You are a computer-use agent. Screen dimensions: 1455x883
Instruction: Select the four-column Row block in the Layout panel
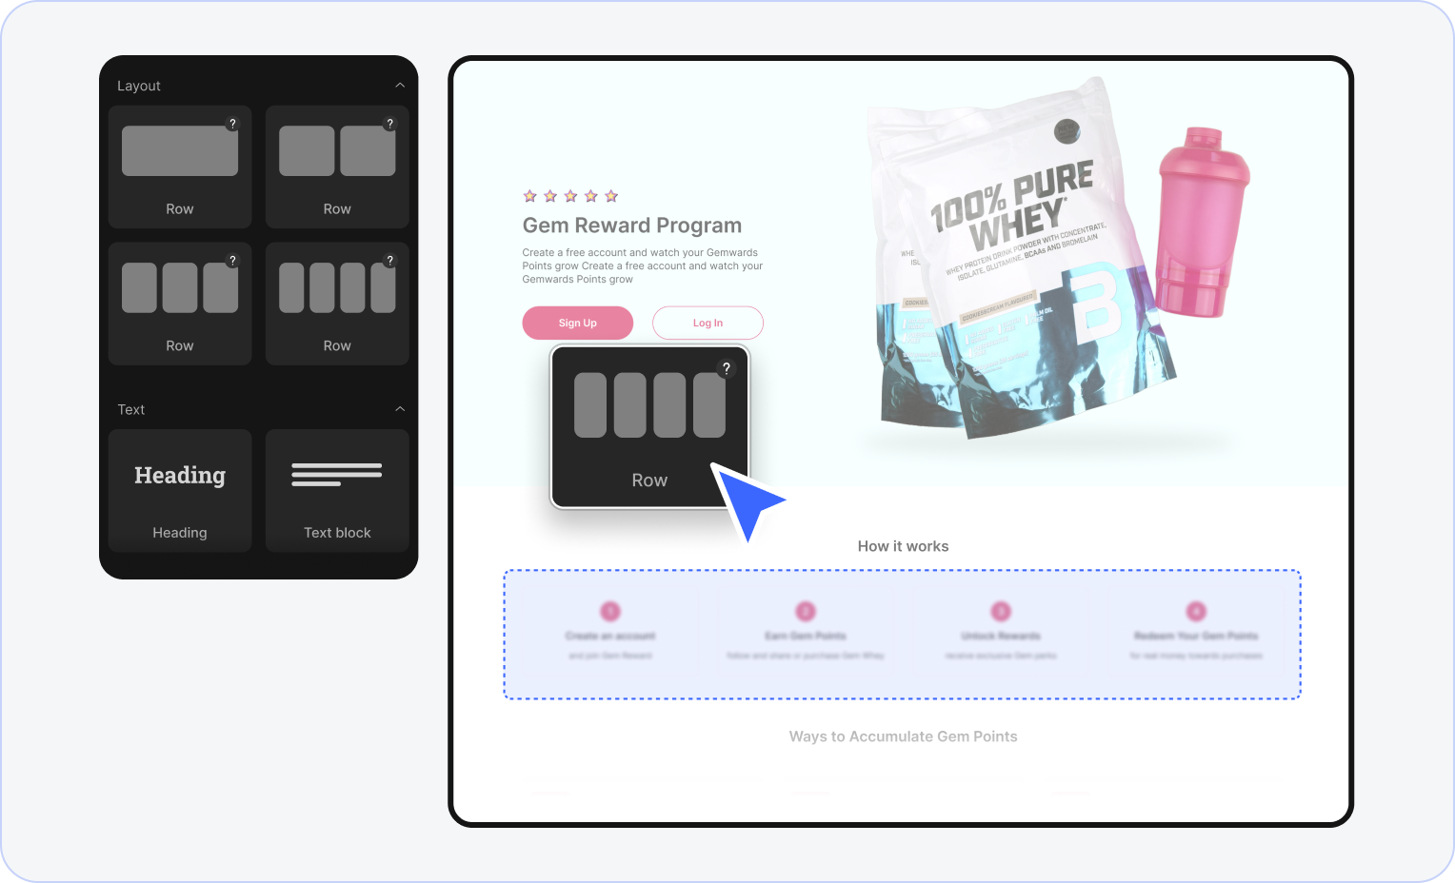click(x=336, y=304)
